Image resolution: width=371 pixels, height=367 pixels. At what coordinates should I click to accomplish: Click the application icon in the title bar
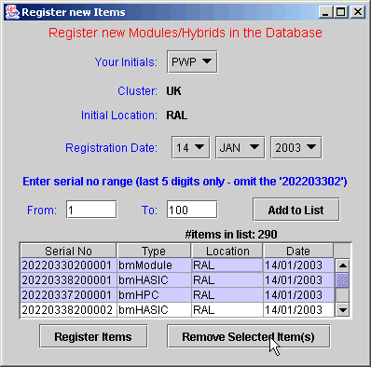click(x=12, y=12)
